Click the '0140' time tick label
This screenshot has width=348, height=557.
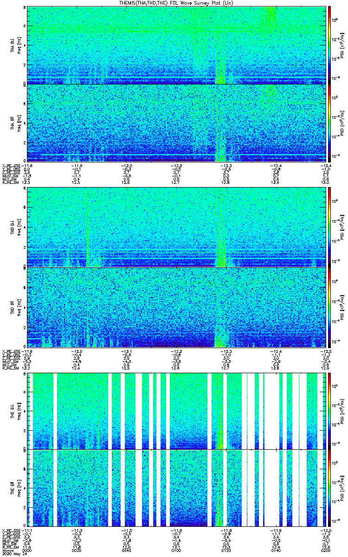click(x=276, y=550)
